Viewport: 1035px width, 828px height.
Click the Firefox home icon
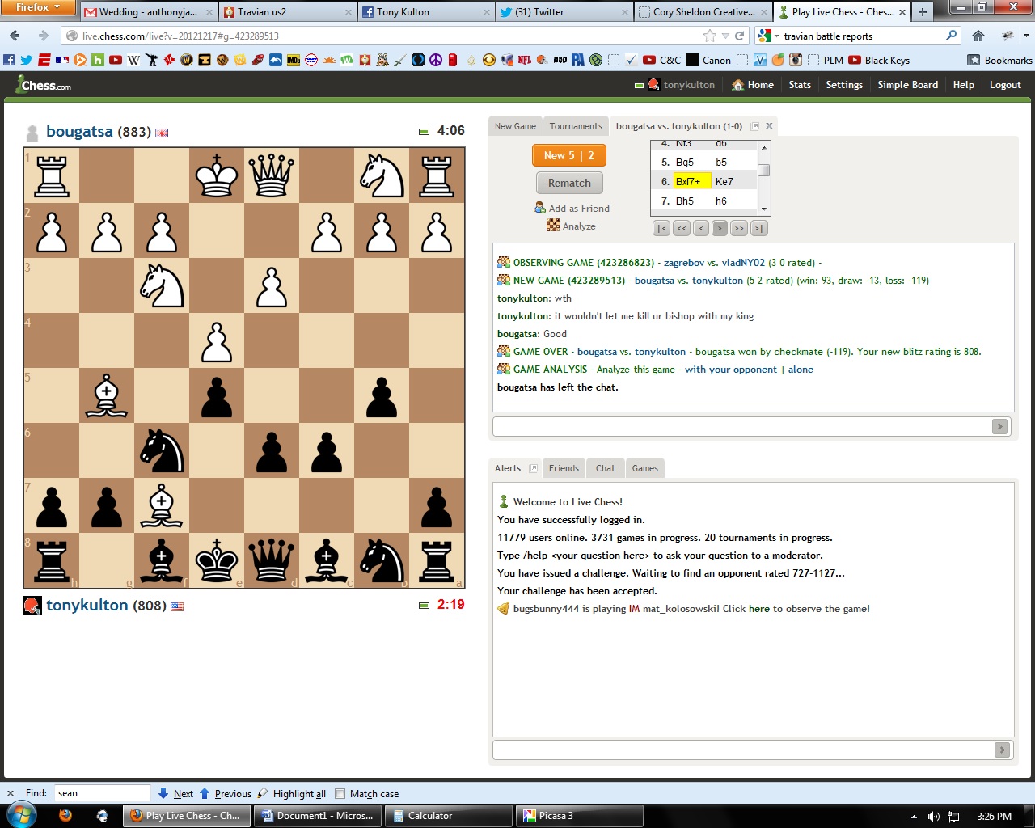978,36
